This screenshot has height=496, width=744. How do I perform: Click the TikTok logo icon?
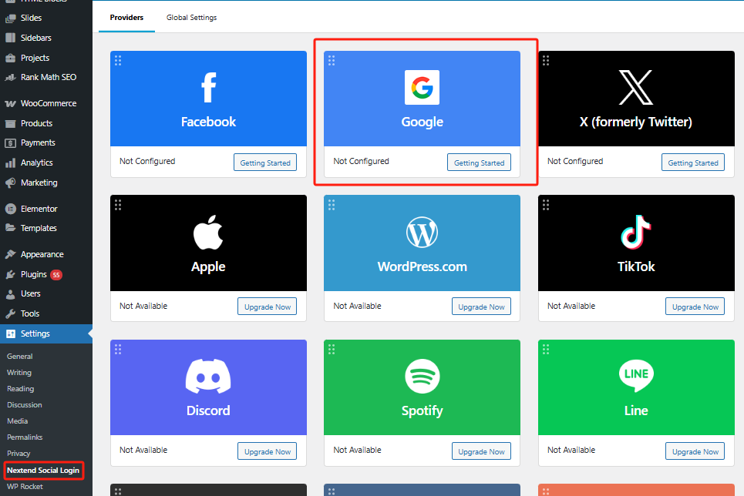[636, 233]
